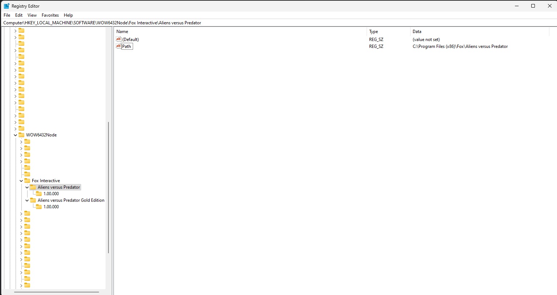
Task: Click the Aliens versus Predator key's folder icon
Action: [x=33, y=187]
